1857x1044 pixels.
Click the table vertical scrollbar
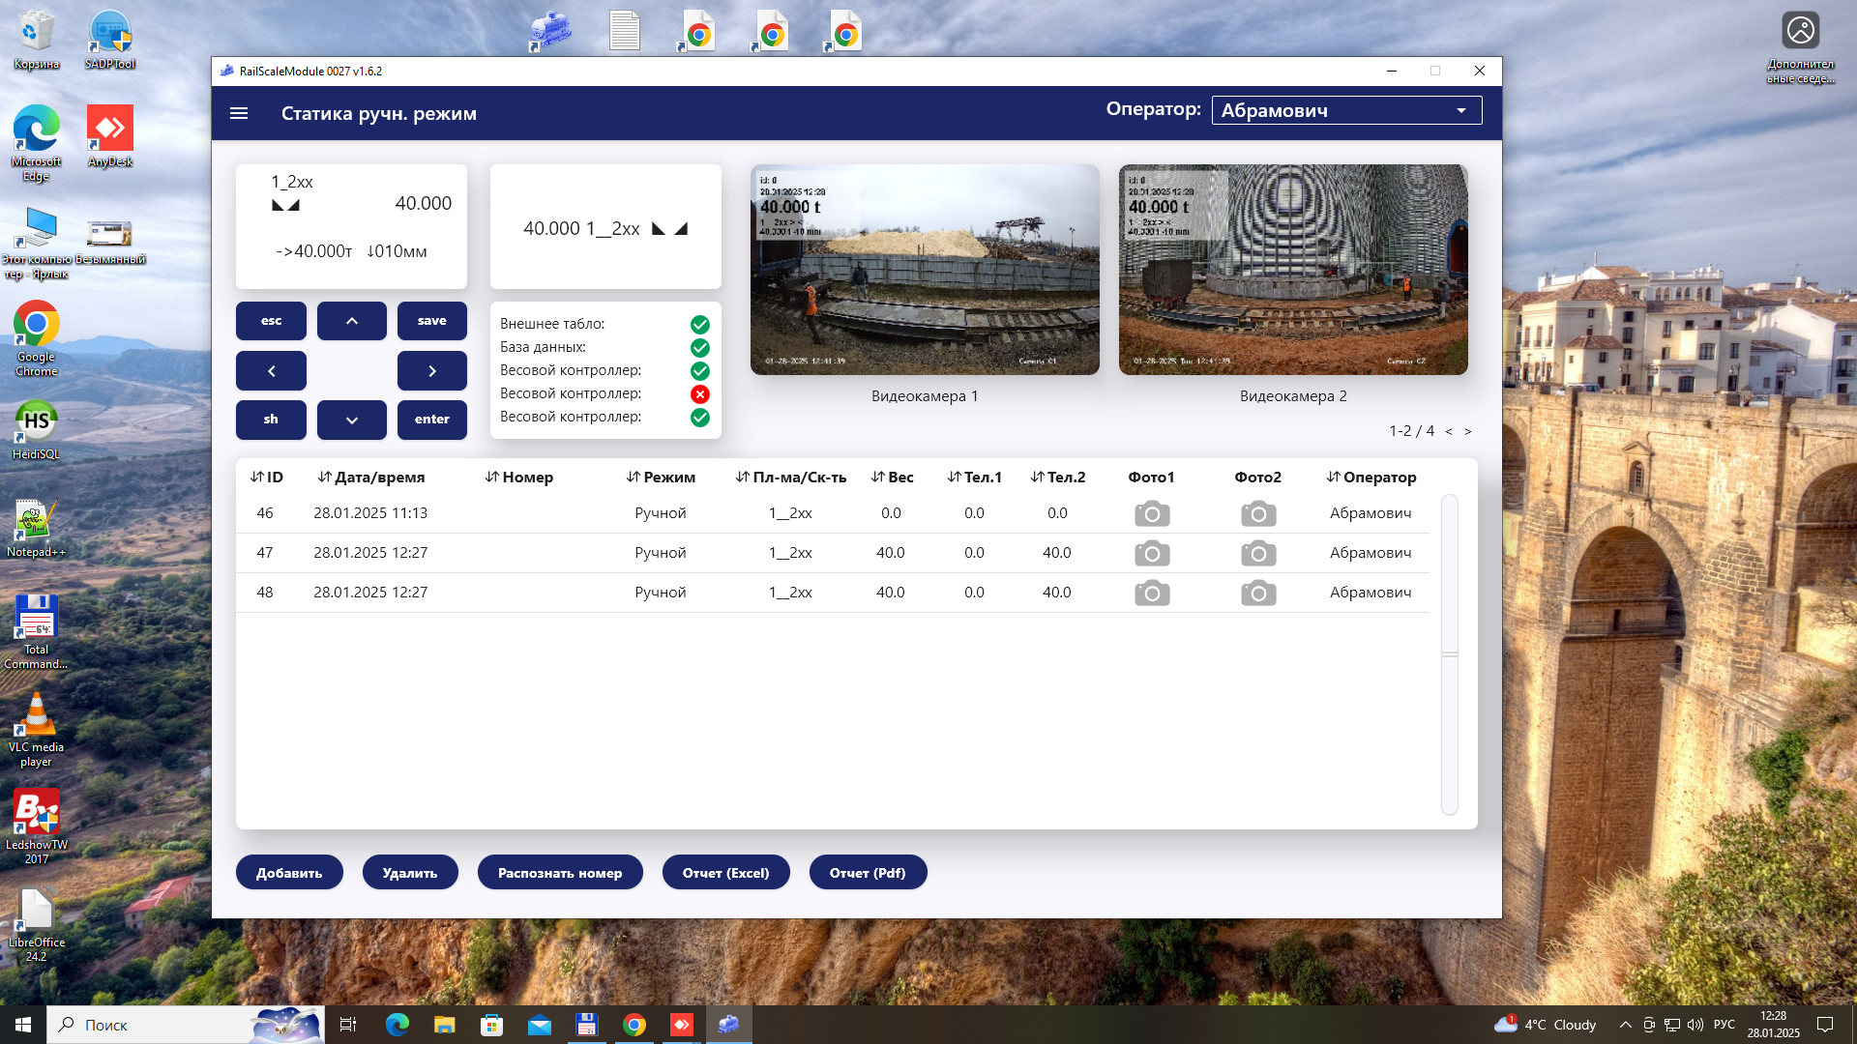click(1449, 654)
